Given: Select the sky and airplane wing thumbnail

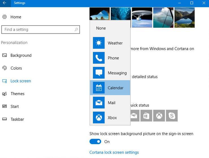Looking at the screenshot, I should point(163,18).
